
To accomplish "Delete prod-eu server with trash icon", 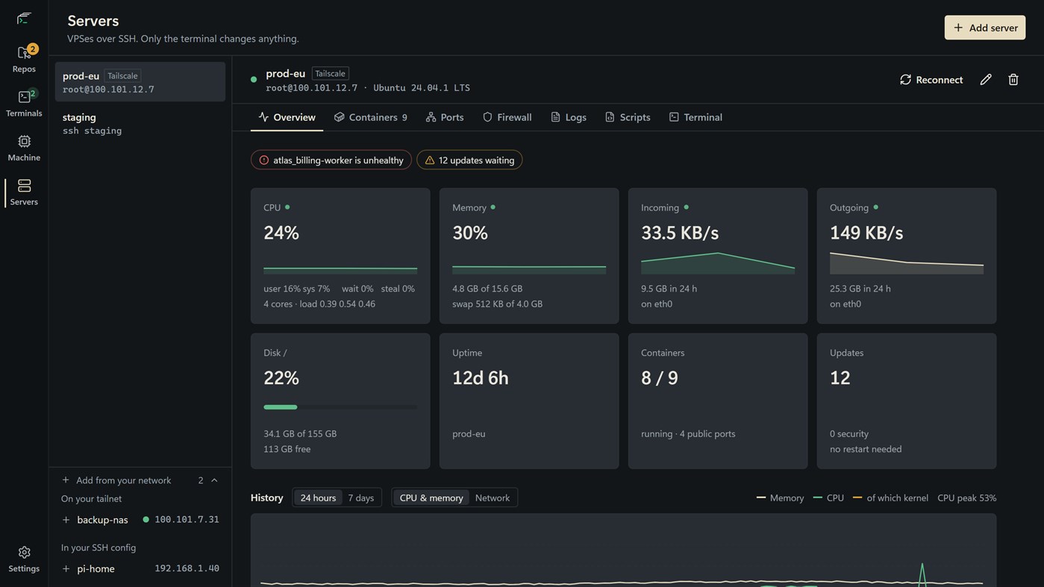I will (x=1013, y=79).
